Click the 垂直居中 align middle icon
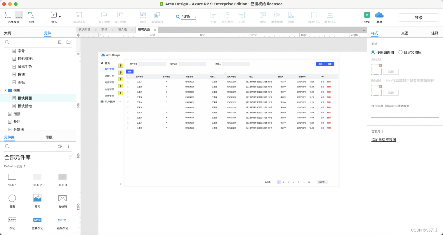Image resolution: width=443 pixels, height=235 pixels. pos(277,15)
